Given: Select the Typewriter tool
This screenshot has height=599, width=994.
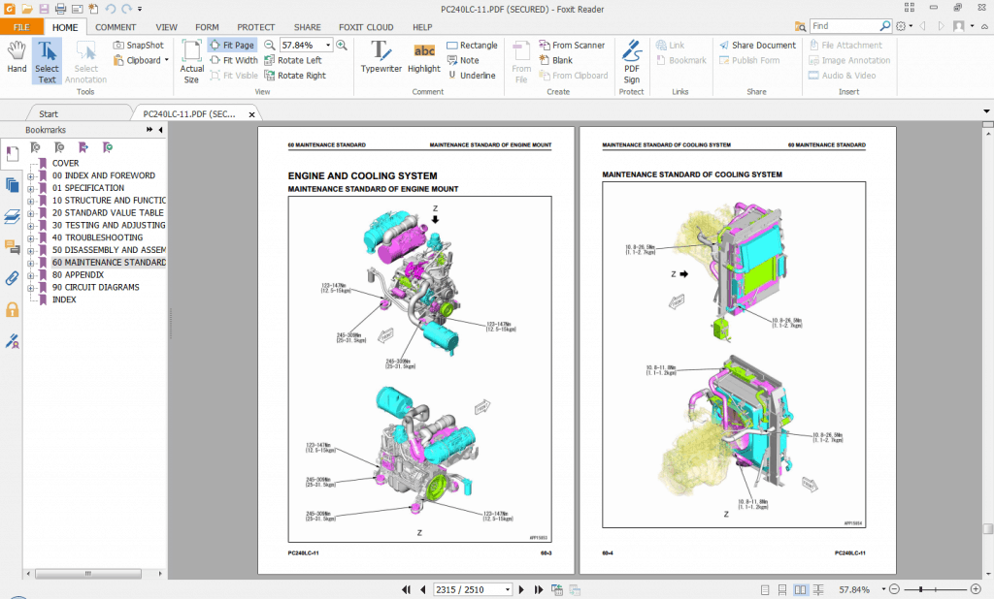Looking at the screenshot, I should (381, 57).
